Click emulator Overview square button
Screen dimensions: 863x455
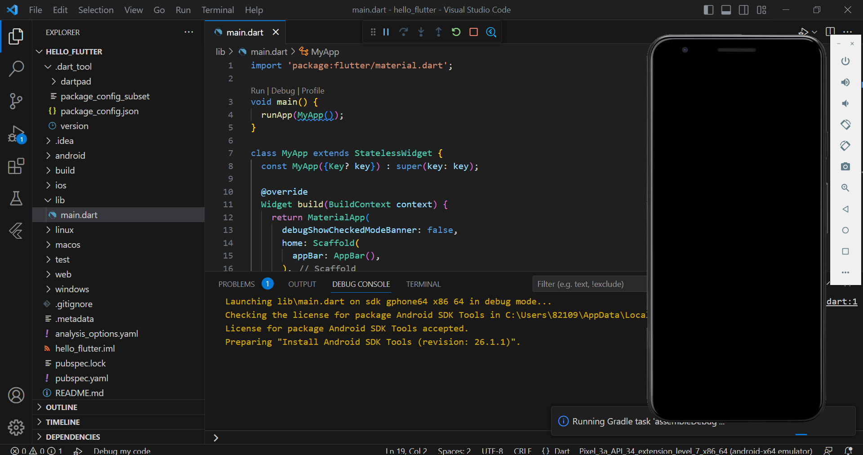point(845,251)
